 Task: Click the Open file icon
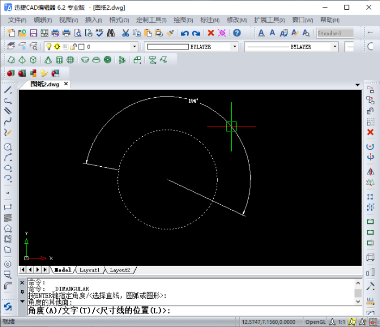tap(22, 33)
